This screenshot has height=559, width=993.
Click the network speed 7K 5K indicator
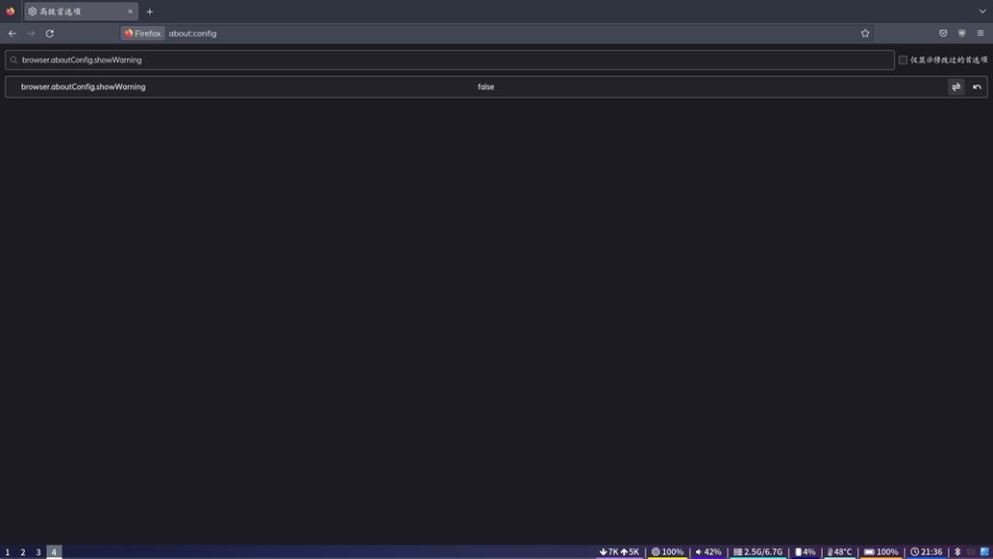click(620, 552)
